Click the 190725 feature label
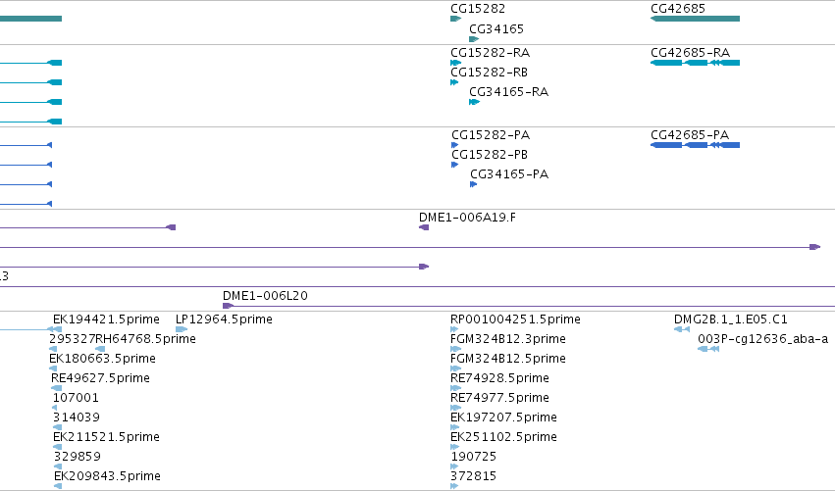Image resolution: width=835 pixels, height=491 pixels. [x=473, y=457]
